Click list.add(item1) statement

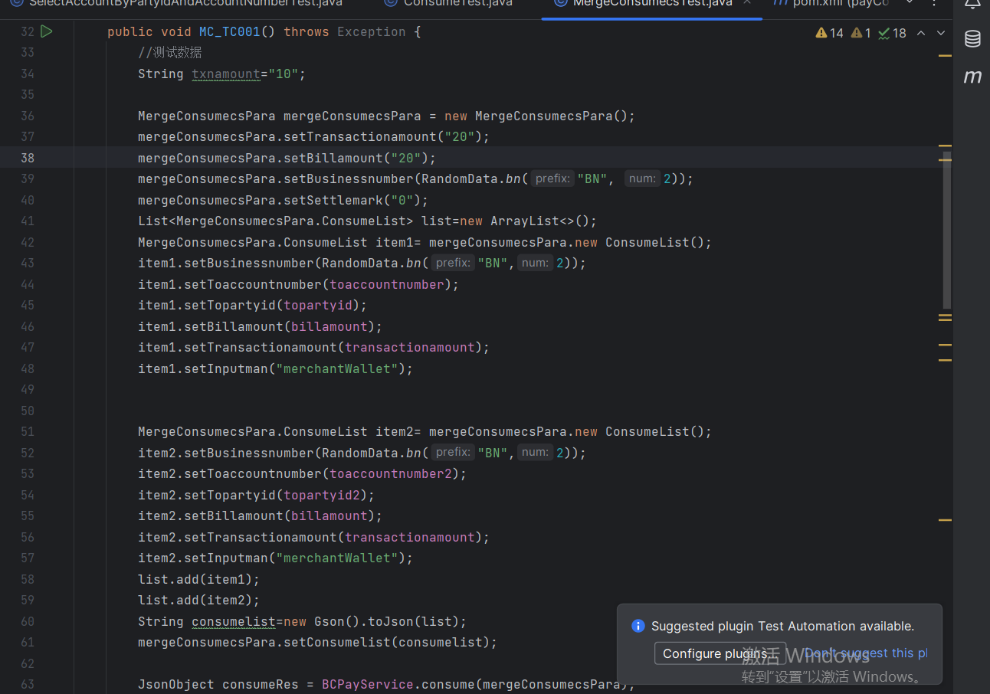pyautogui.click(x=199, y=579)
